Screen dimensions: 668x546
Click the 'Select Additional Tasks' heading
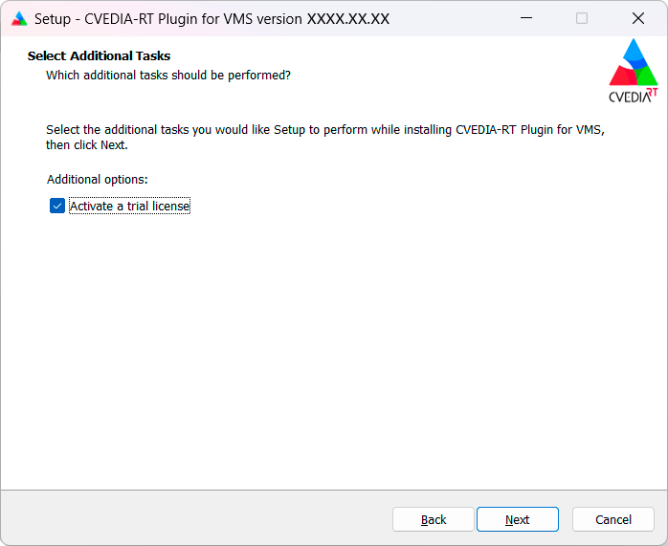click(99, 55)
